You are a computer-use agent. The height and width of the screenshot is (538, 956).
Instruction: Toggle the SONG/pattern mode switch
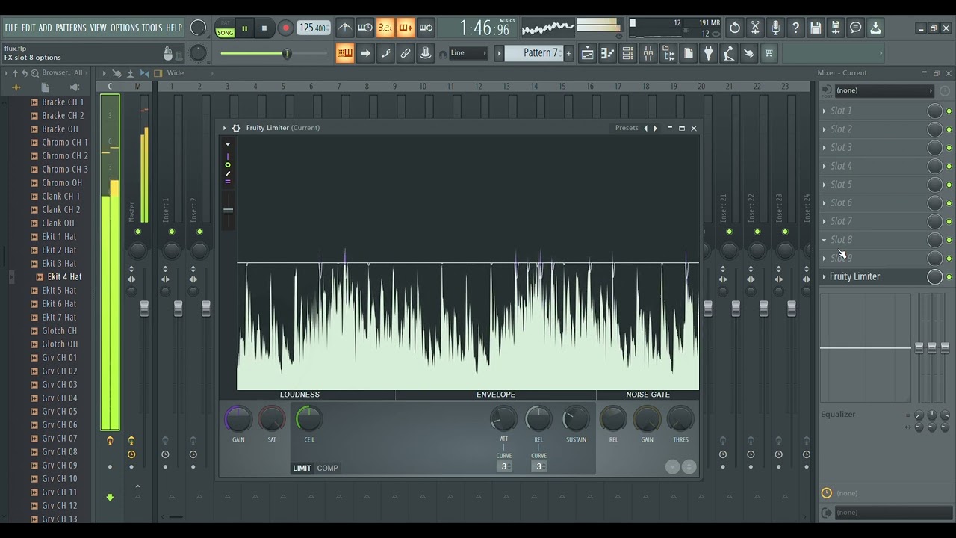tap(224, 29)
